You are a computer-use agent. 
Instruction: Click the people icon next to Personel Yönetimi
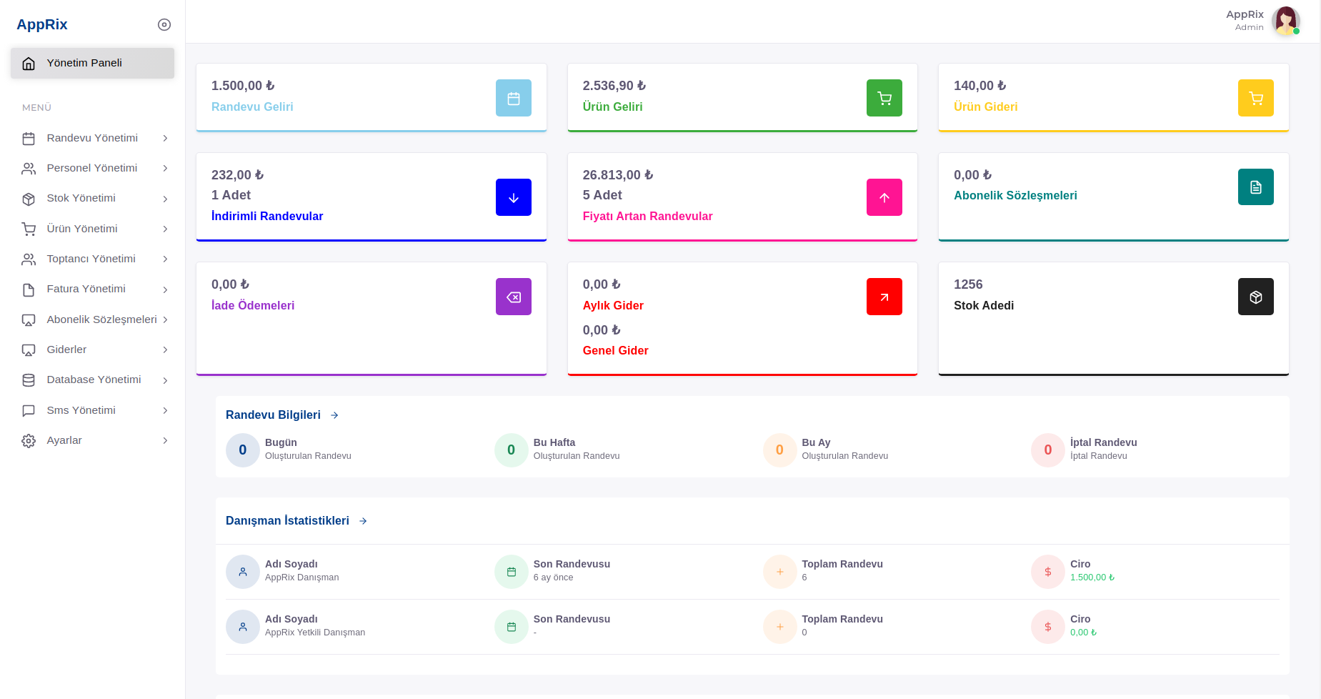click(29, 169)
